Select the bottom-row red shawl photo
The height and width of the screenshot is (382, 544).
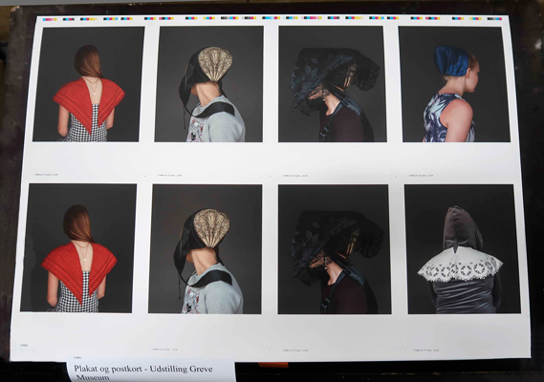(x=78, y=248)
